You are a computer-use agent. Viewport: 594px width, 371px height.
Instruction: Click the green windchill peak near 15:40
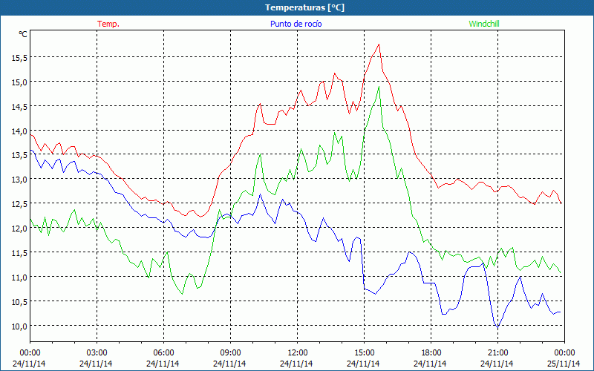(379, 87)
